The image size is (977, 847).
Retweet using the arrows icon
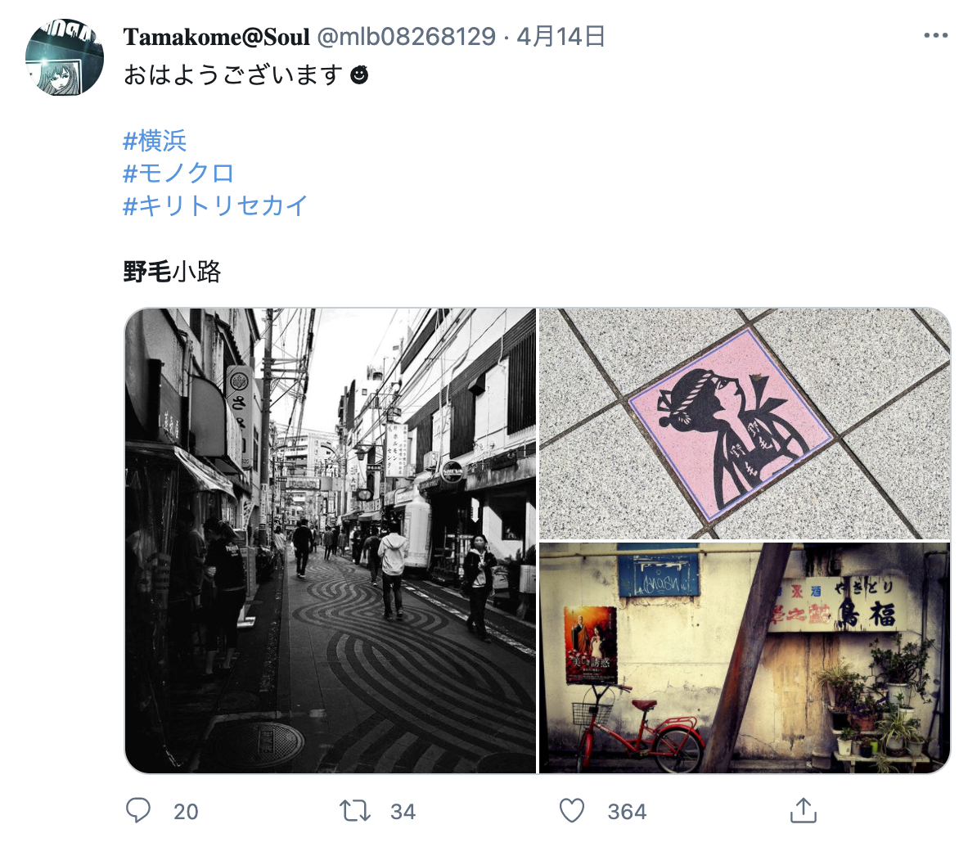click(x=355, y=811)
